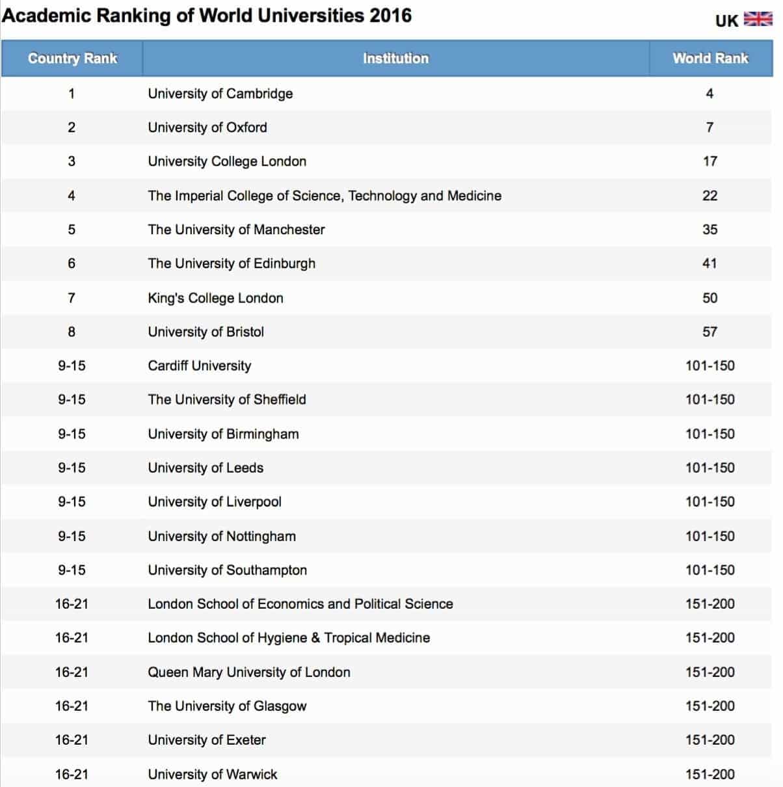Screen dimensions: 783x787
Task: Click the Institution column header
Action: pyautogui.click(x=395, y=58)
